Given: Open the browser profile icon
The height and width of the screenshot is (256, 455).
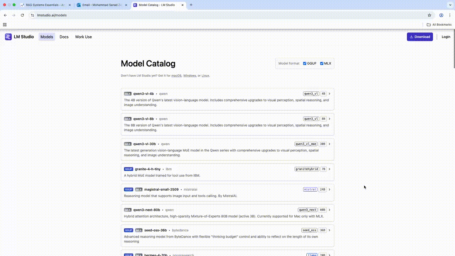Looking at the screenshot, I should pos(441,15).
